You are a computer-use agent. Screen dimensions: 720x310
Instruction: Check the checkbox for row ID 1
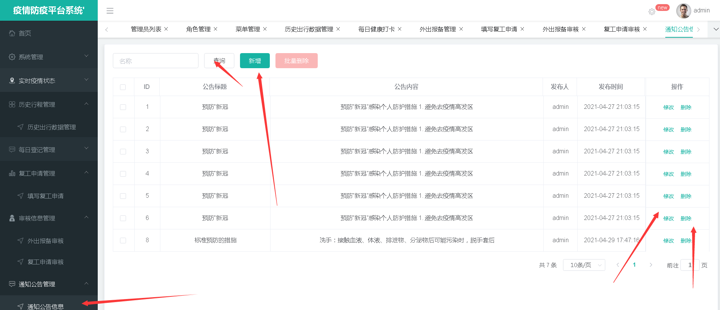123,107
